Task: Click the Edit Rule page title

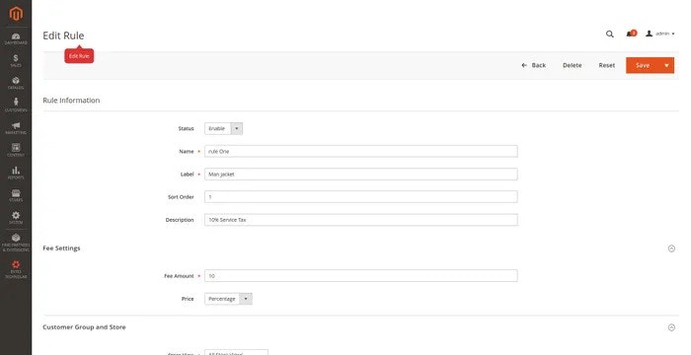Action: [63, 35]
